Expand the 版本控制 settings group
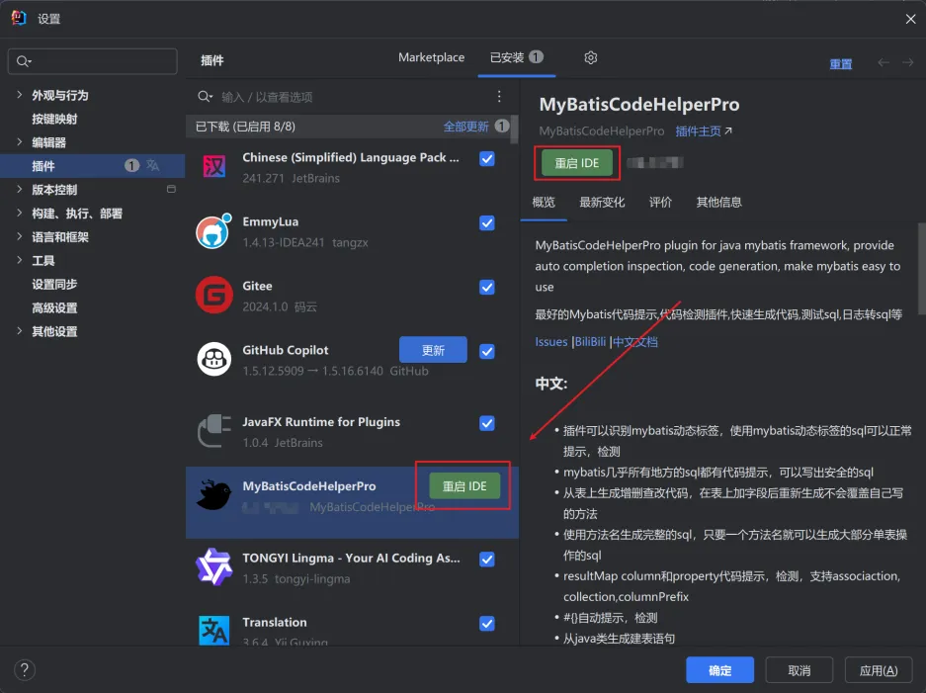The width and height of the screenshot is (926, 693). coord(20,189)
